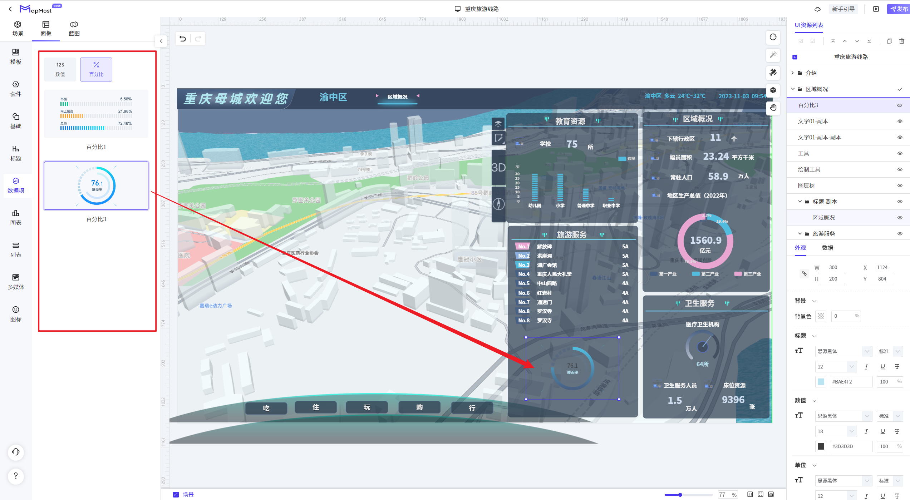Open the 套件 kits category
Viewport: 910px width, 500px height.
tap(16, 89)
